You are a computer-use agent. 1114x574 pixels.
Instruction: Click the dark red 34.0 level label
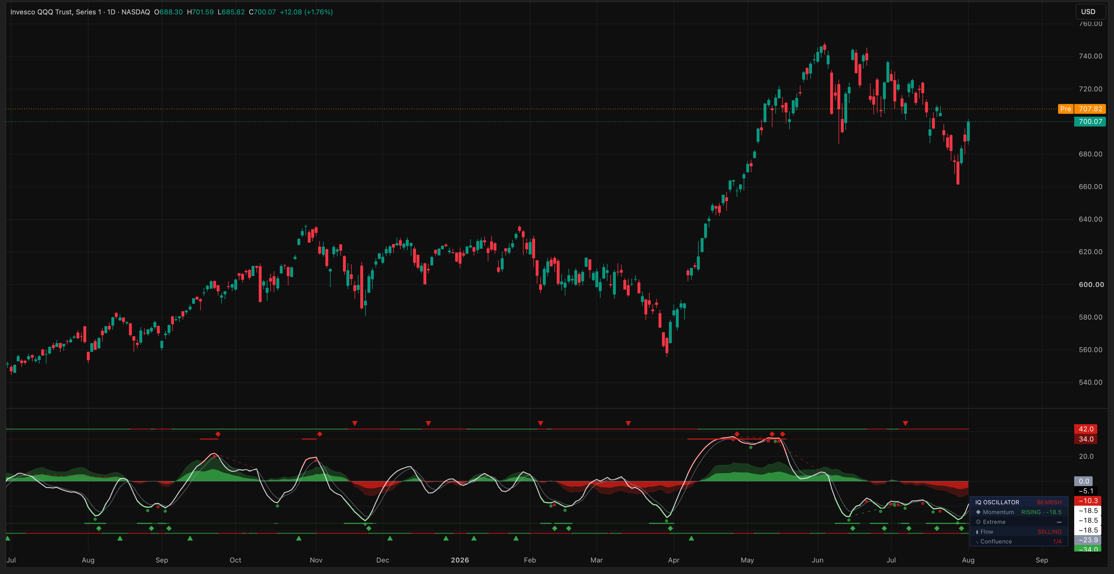coord(1085,439)
